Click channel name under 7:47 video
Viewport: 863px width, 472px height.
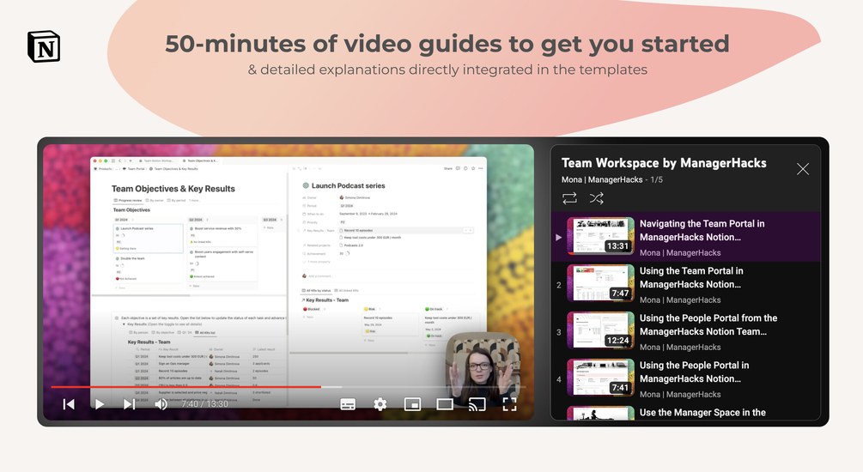(x=680, y=300)
